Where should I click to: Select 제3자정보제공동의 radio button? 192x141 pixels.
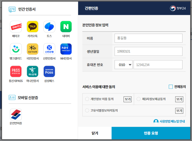point(139,99)
